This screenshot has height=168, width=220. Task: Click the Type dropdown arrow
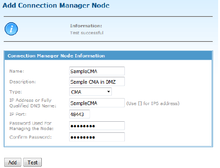(x=109, y=92)
